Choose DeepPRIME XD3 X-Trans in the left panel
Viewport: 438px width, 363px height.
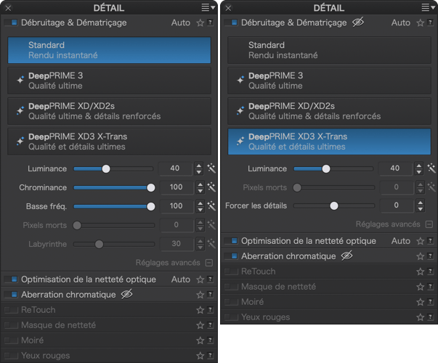(109, 142)
